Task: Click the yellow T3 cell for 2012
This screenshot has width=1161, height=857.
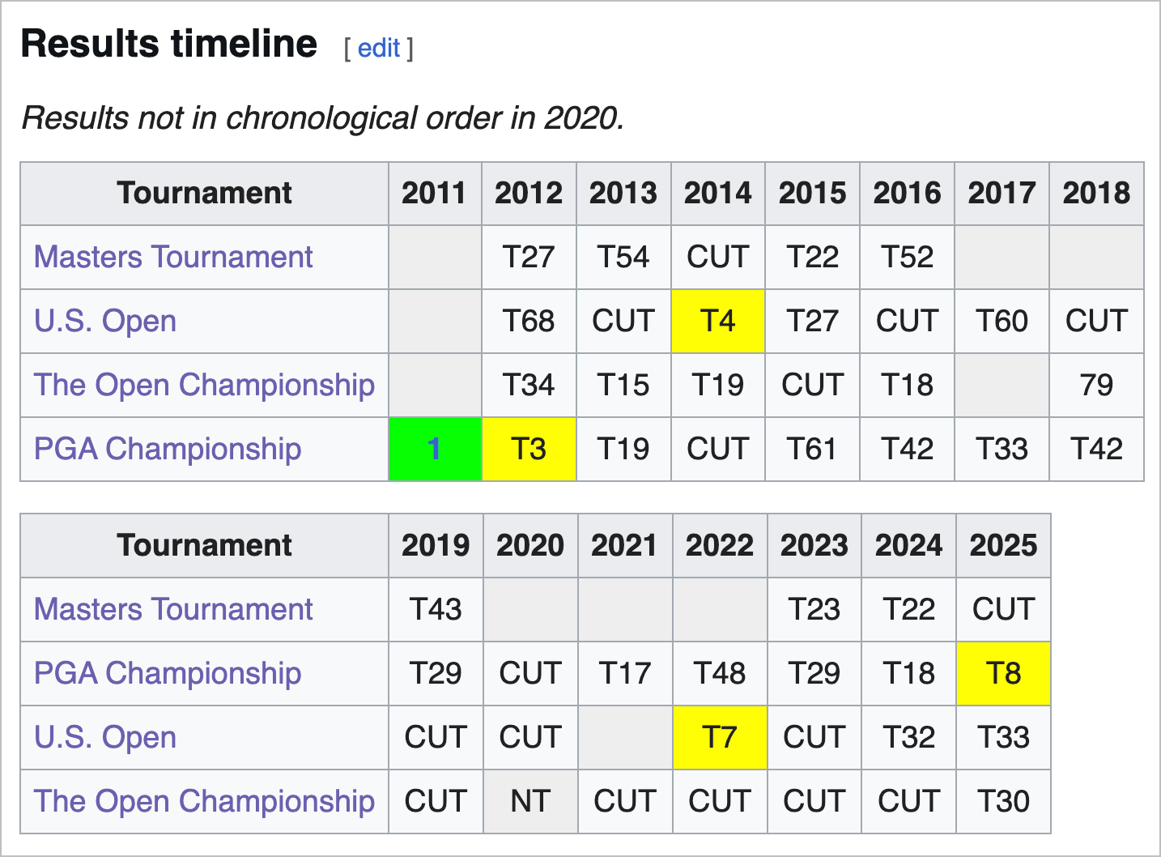Action: click(529, 450)
